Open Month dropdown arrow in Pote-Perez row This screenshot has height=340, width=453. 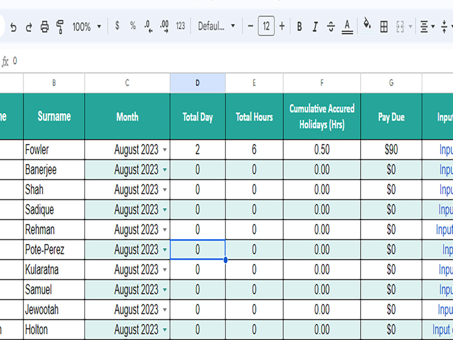point(165,249)
